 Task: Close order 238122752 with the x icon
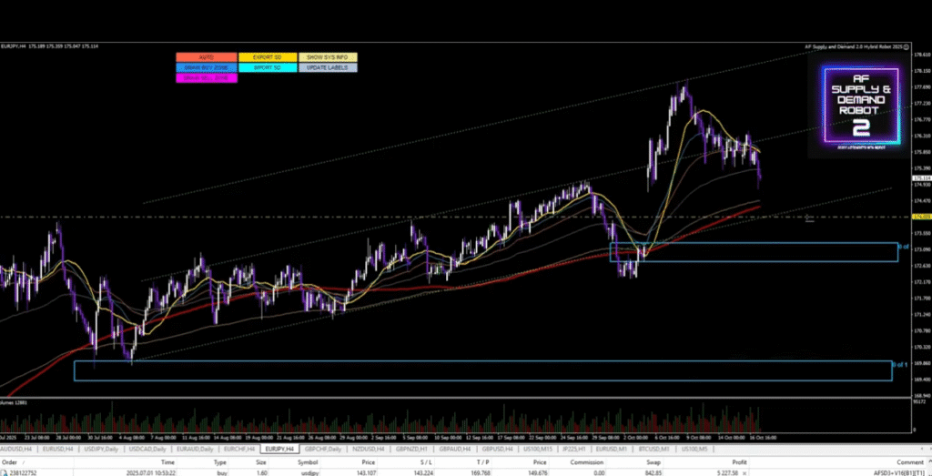tap(745, 472)
